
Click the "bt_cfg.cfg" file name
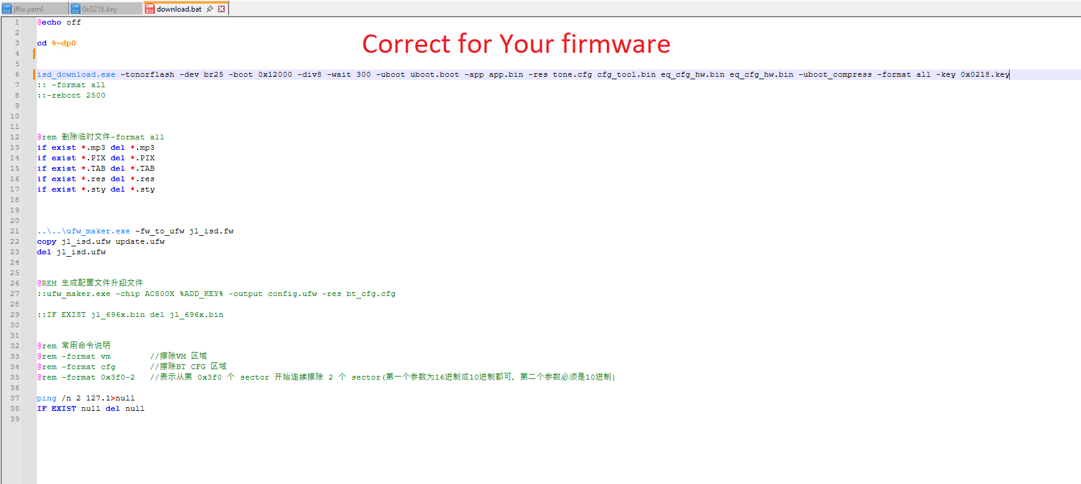(371, 294)
